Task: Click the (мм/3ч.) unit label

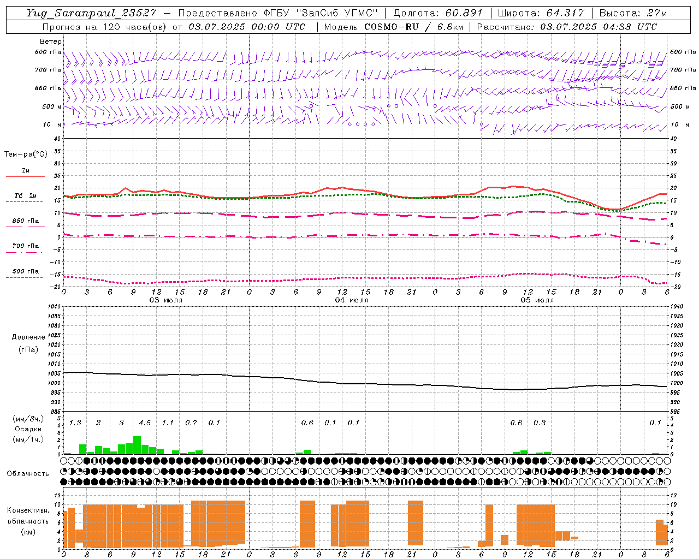Action: coord(28,419)
